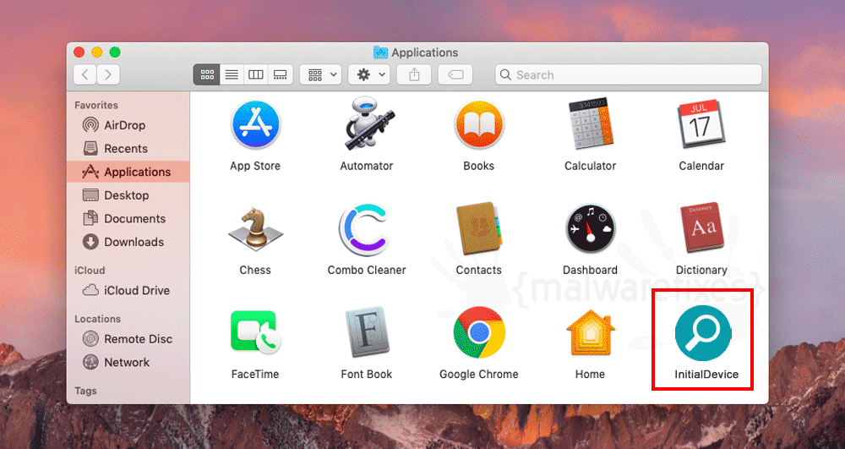Select the Home app icon
Image resolution: width=845 pixels, height=449 pixels.
click(x=590, y=333)
